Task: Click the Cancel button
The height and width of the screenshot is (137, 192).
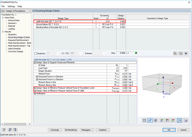Action: (183, 130)
